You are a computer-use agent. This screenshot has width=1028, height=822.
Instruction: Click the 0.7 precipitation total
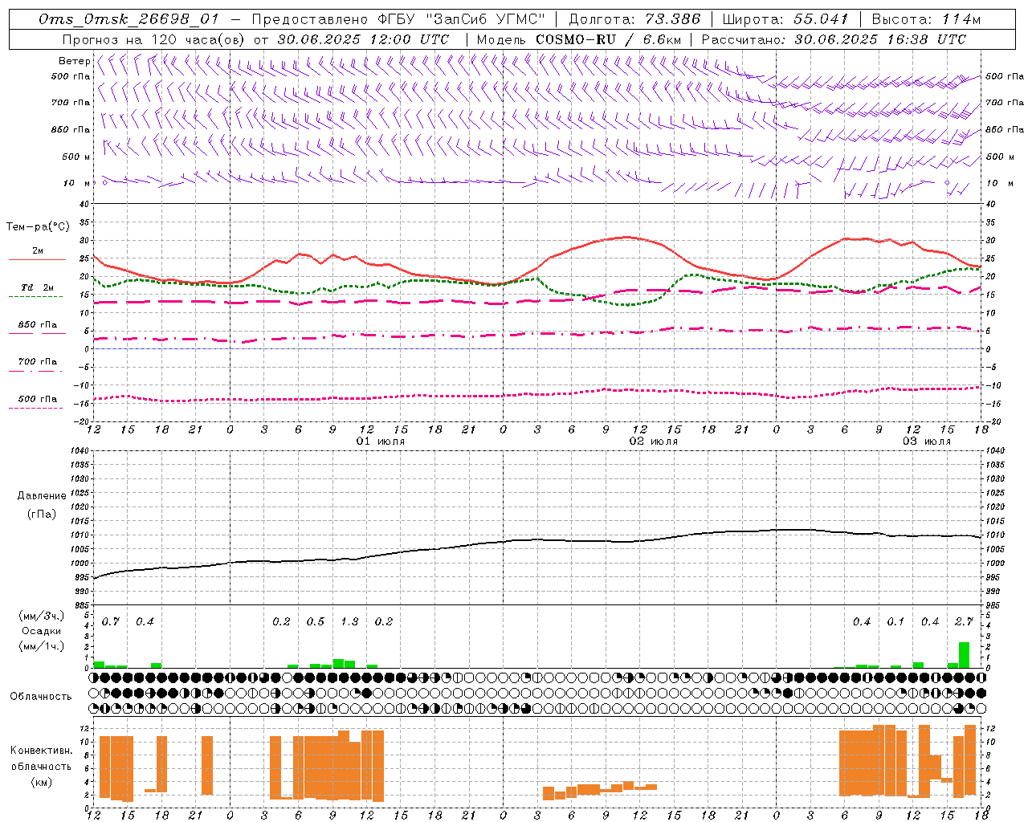111,621
